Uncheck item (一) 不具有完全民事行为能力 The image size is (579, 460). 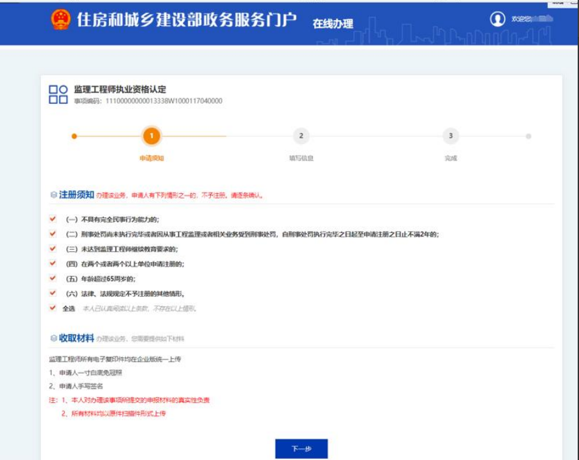[x=53, y=219]
